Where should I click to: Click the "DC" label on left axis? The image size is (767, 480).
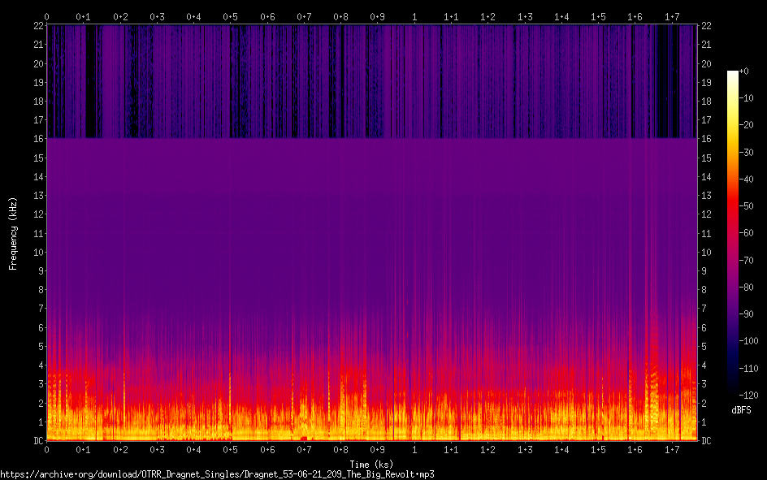[x=37, y=440]
